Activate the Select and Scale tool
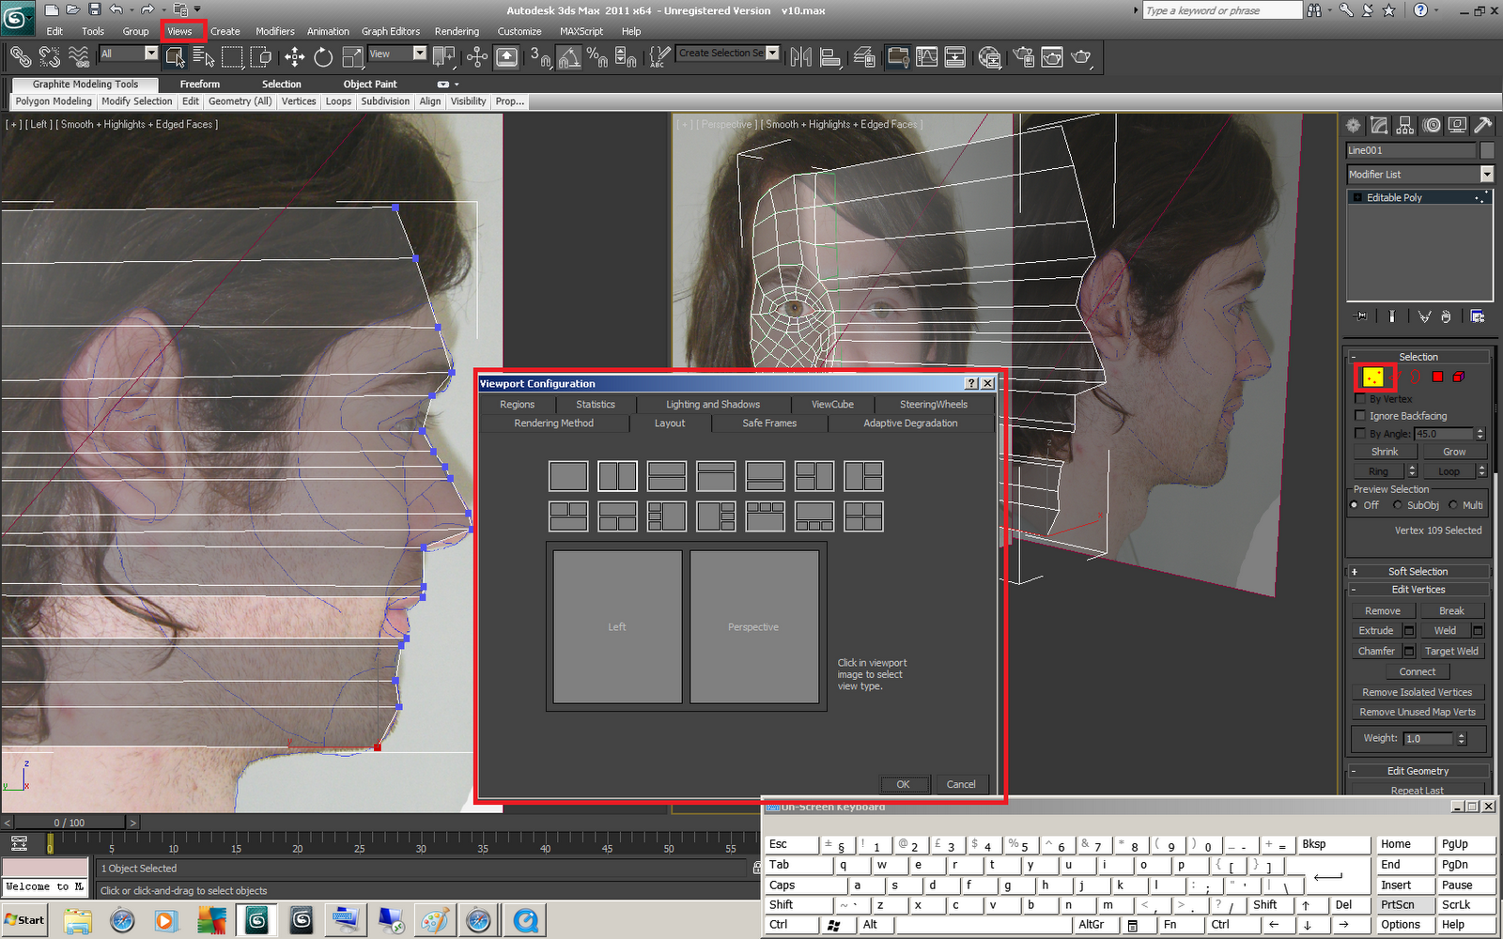This screenshot has height=939, width=1503. pyautogui.click(x=353, y=57)
